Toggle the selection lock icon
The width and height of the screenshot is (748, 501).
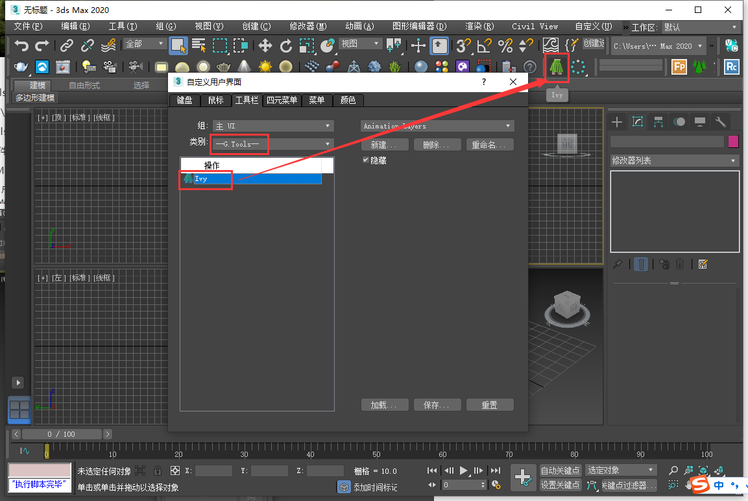coord(158,470)
